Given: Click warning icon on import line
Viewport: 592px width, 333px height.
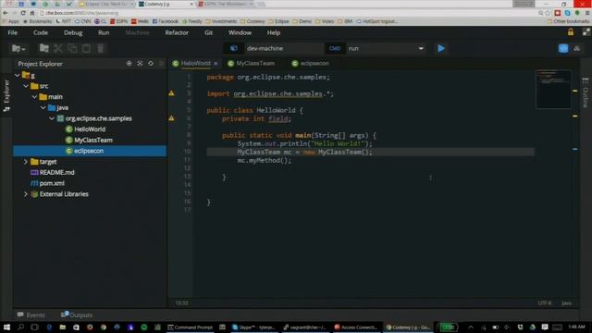Looking at the screenshot, I should (x=171, y=92).
